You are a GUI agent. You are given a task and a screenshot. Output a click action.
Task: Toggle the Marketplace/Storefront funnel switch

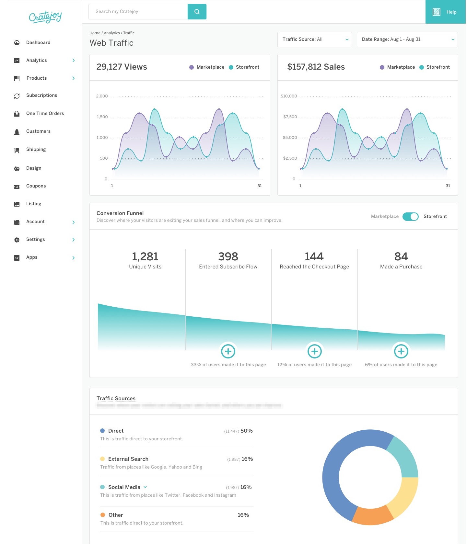coord(411,217)
